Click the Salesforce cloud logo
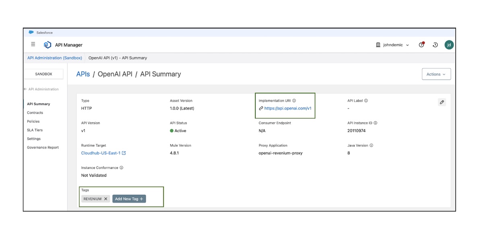483x241 pixels. tap(31, 33)
